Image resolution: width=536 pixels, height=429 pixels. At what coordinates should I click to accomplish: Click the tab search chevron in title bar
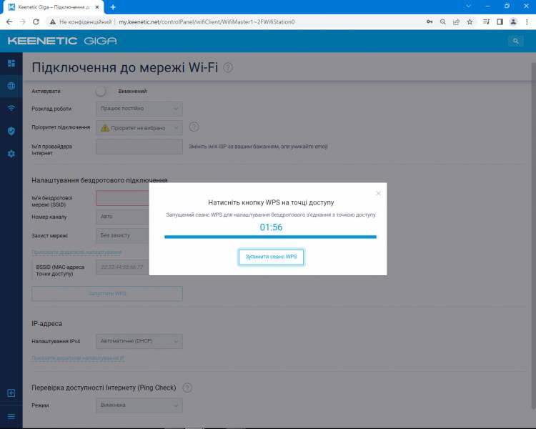click(468, 6)
